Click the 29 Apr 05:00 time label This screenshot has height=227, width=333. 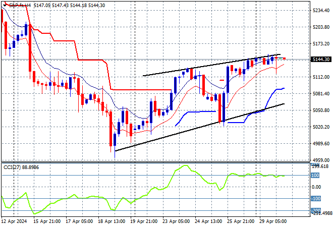click(273, 221)
